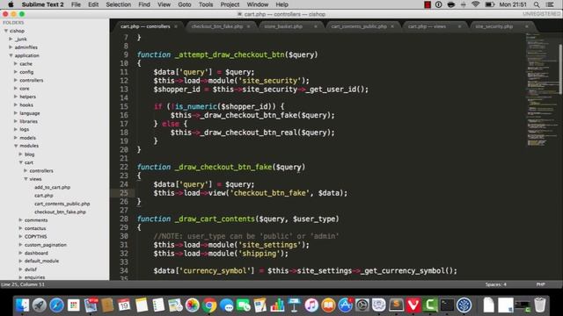The height and width of the screenshot is (316, 563).
Task: Open Calendar in the dock
Action: point(124,305)
